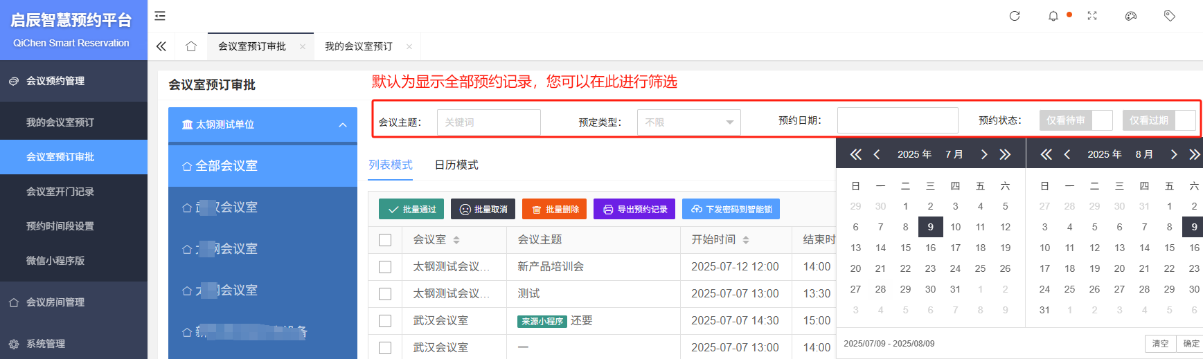Switch to 日历模式 tab
This screenshot has height=359, width=1203.
pos(456,165)
